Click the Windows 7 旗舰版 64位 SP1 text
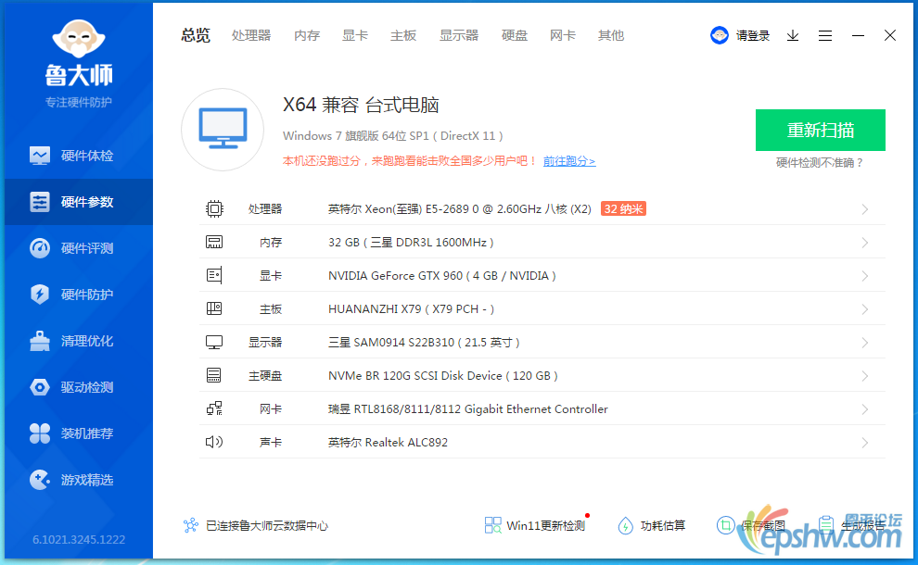Viewport: 918px width, 565px height. click(393, 136)
